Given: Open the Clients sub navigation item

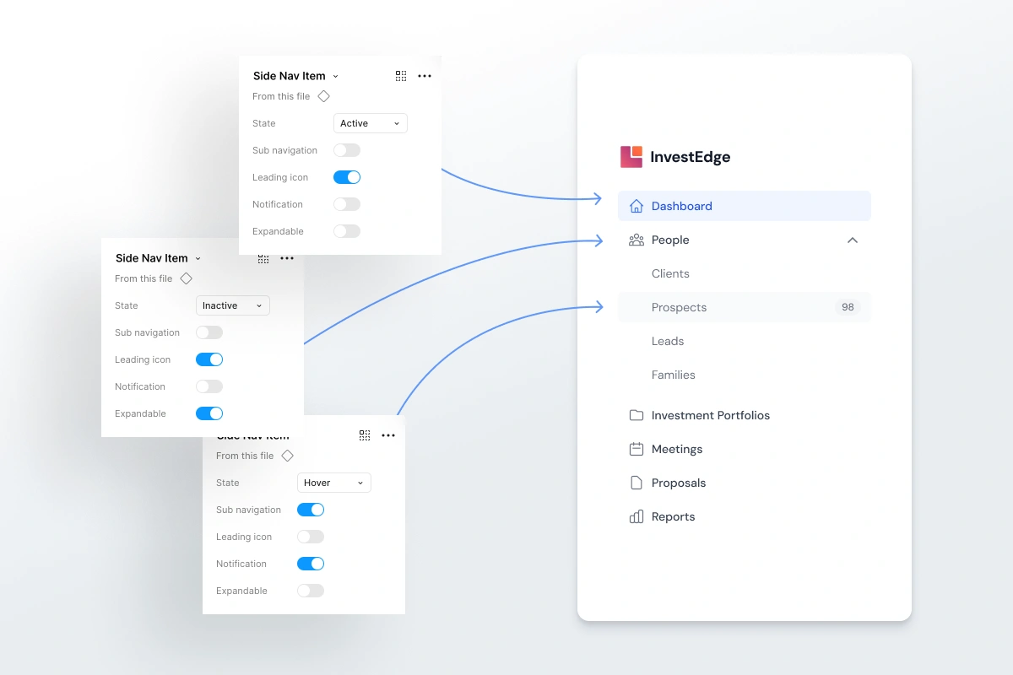Looking at the screenshot, I should click(x=670, y=273).
